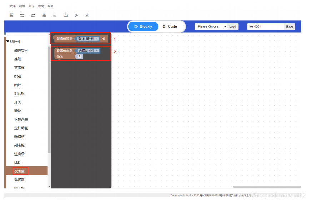Click the compile icon in toolbar

tap(66, 15)
